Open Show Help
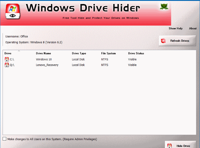 tap(175, 28)
